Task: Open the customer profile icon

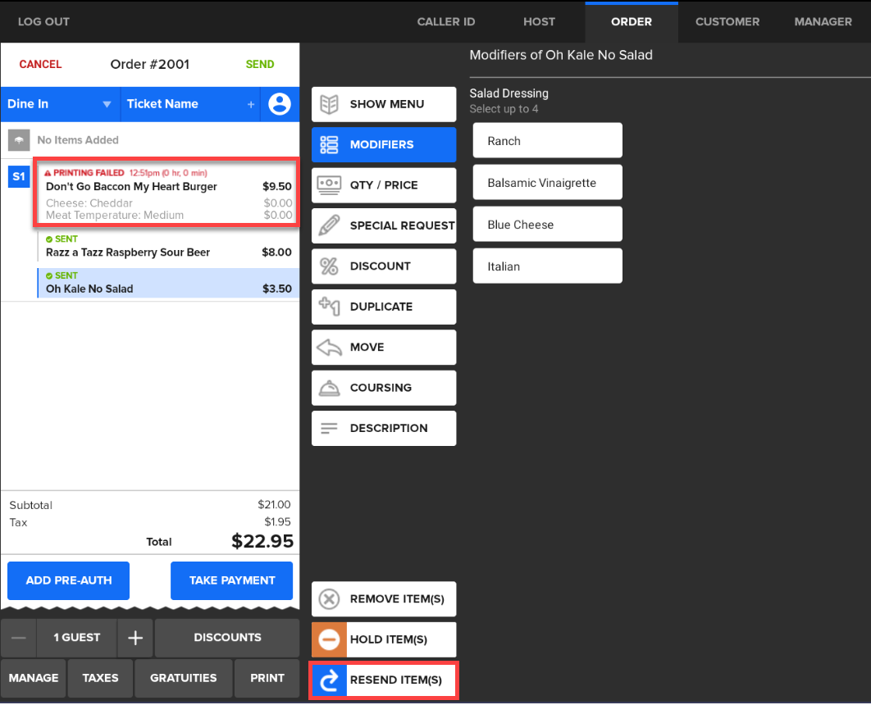Action: pyautogui.click(x=280, y=104)
